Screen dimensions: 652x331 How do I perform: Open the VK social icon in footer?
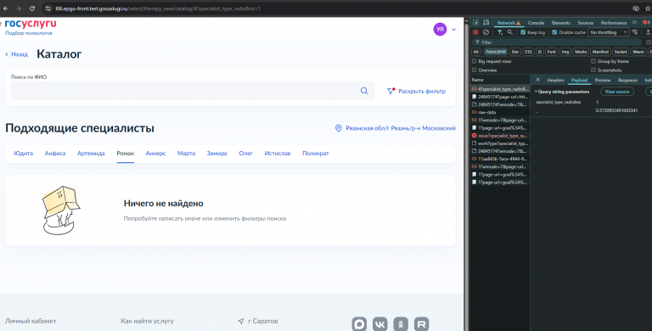pyautogui.click(x=380, y=324)
